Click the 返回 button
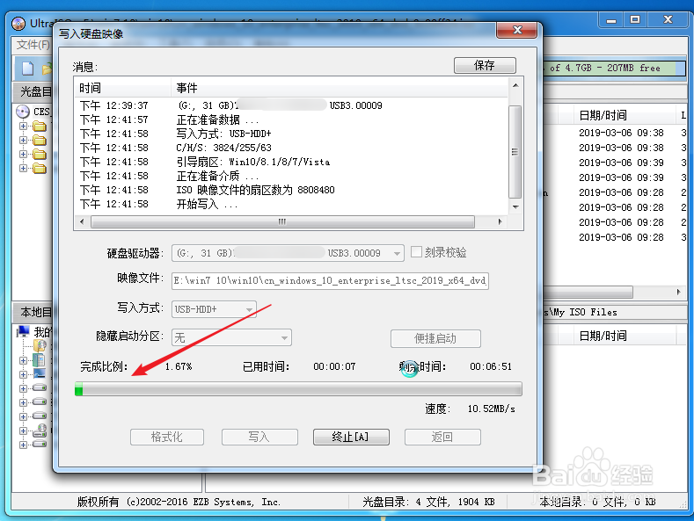 (x=442, y=437)
